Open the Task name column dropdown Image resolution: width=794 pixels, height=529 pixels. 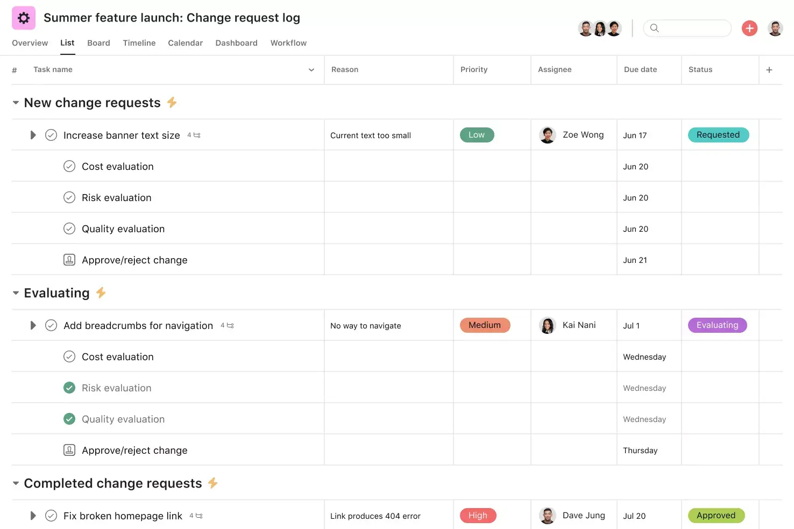pyautogui.click(x=311, y=69)
